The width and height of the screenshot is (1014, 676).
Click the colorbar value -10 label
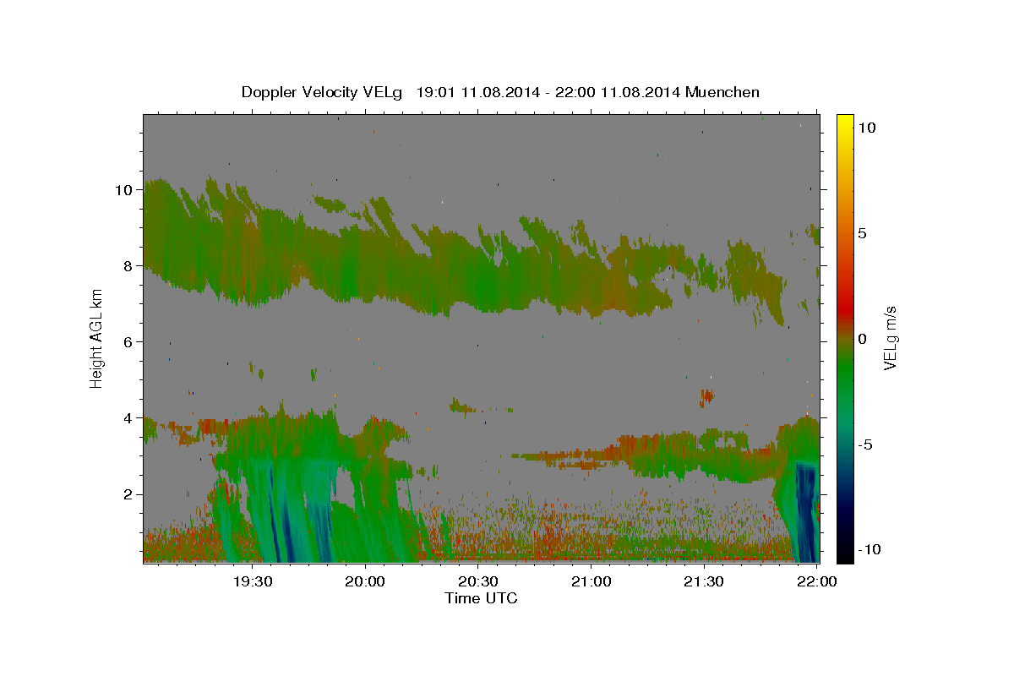870,549
